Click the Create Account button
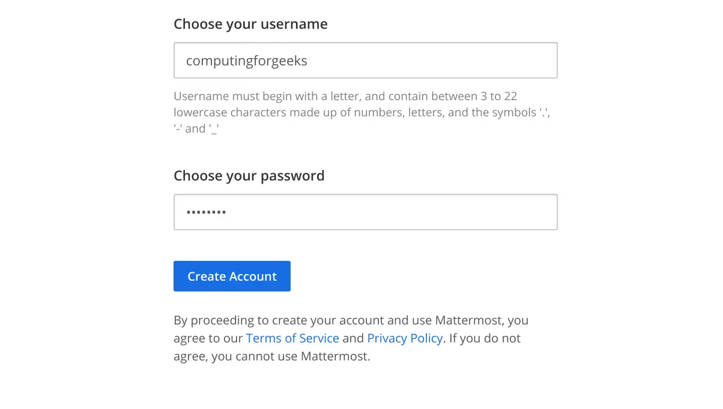 point(232,276)
